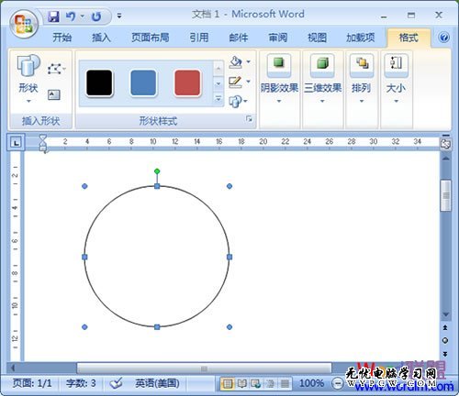Open the 三维效果 3D effects menu
This screenshot has width=459, height=396.
(322, 79)
